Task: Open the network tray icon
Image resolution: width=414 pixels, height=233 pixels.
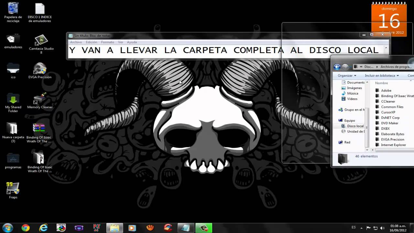Action: click(x=376, y=228)
